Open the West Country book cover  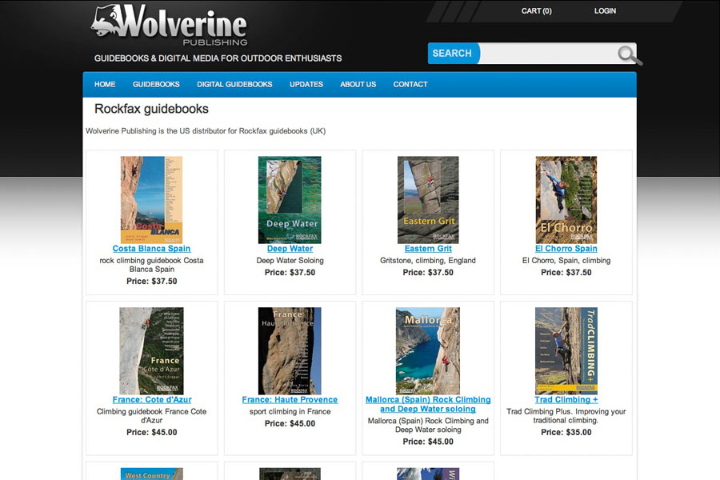point(151,474)
